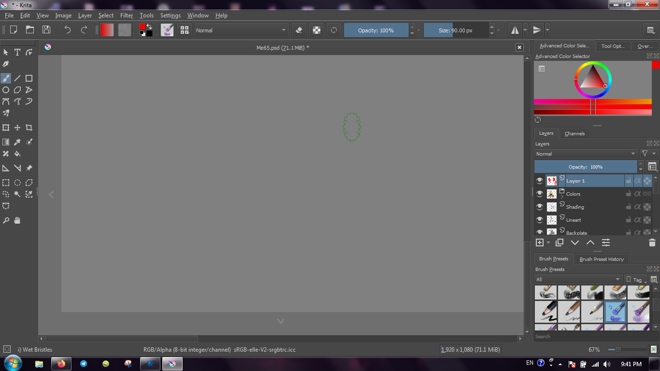Image resolution: width=660 pixels, height=371 pixels.
Task: Select the Transform tool
Action: [x=6, y=128]
